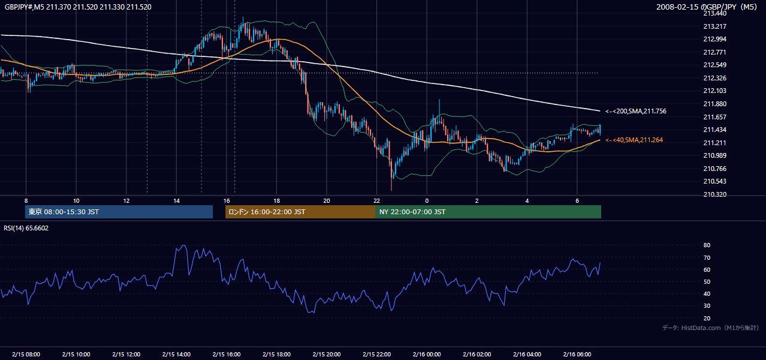Click the 2/15 22:00 date label

376,354
